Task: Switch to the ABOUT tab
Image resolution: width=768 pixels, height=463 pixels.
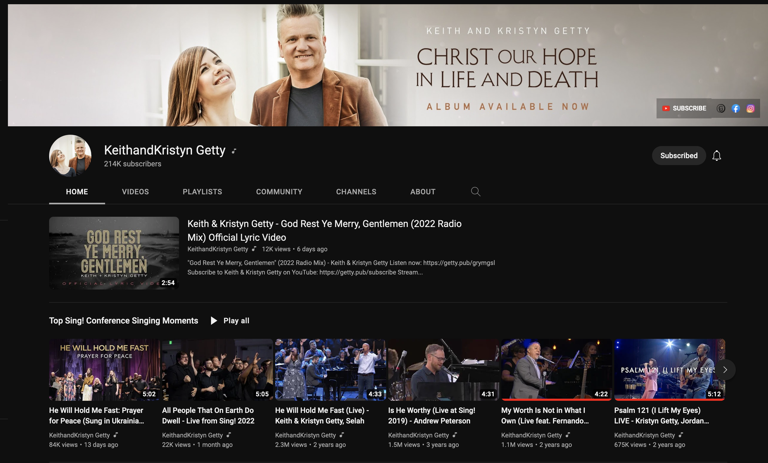Action: click(423, 192)
